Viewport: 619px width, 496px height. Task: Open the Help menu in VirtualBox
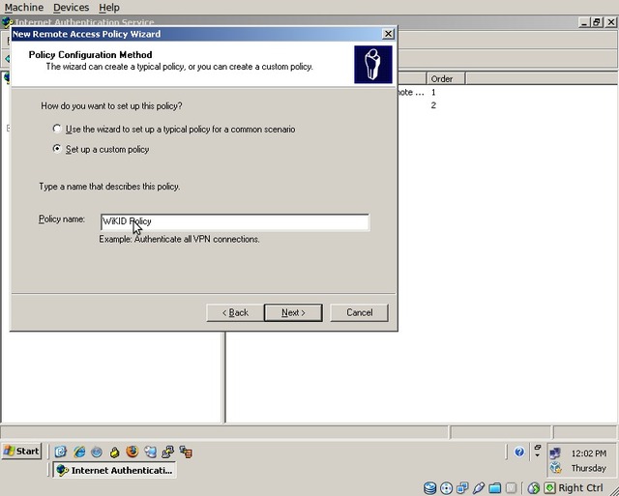tap(109, 8)
